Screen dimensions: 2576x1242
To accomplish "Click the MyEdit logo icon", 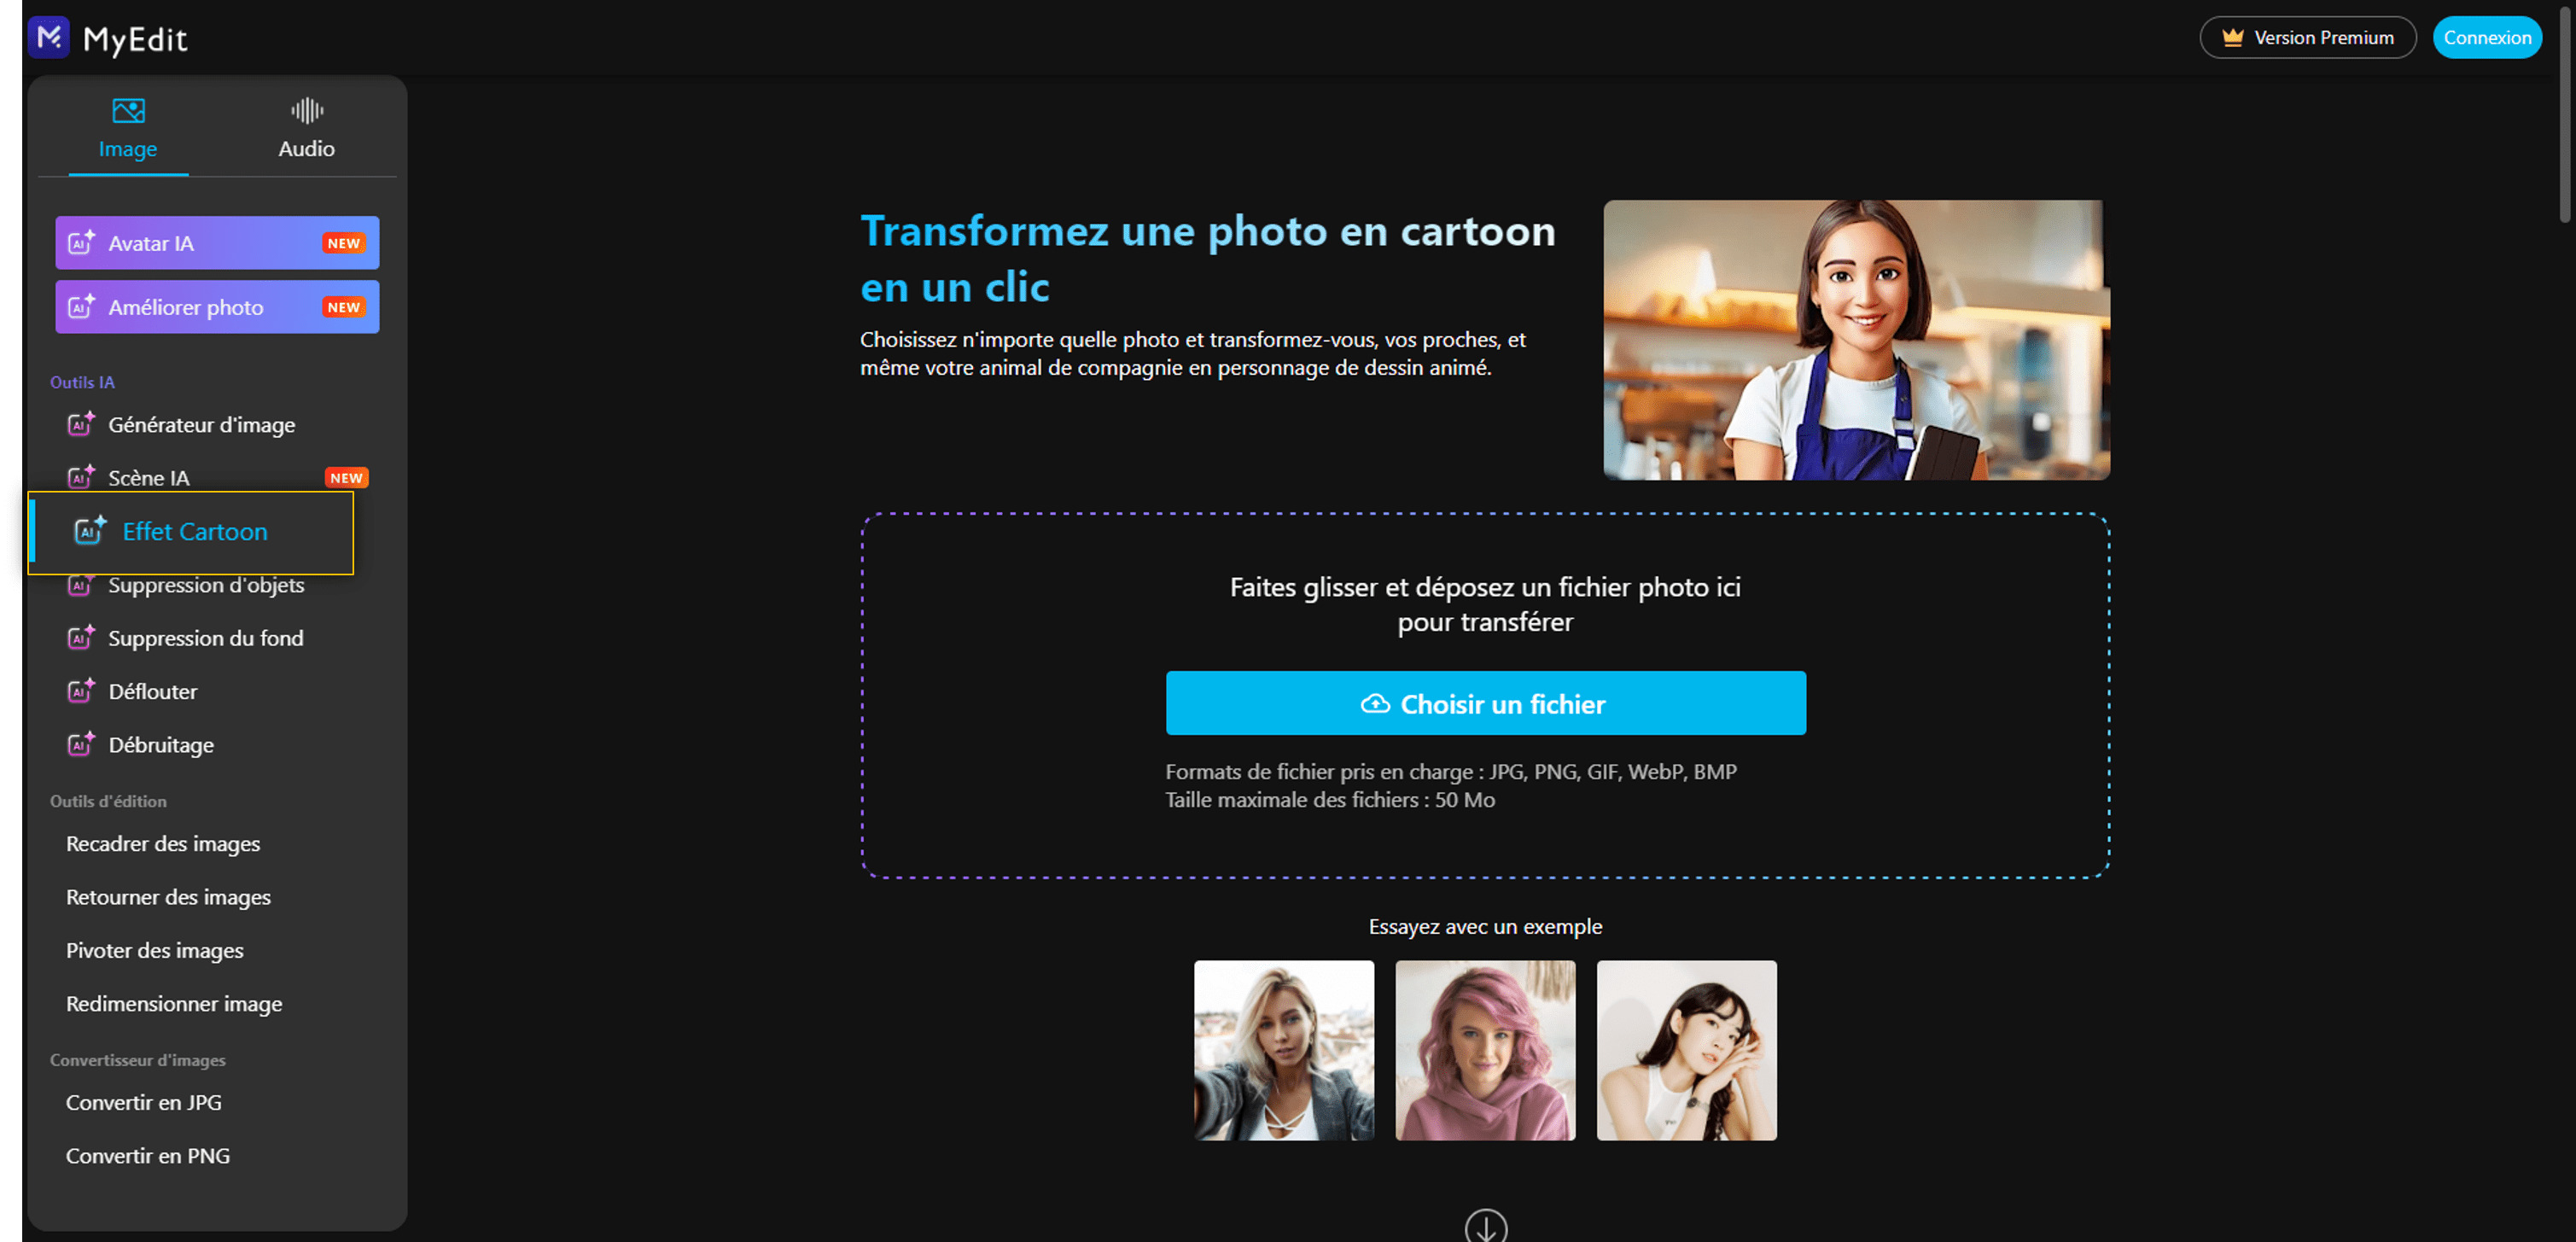I will (49, 38).
